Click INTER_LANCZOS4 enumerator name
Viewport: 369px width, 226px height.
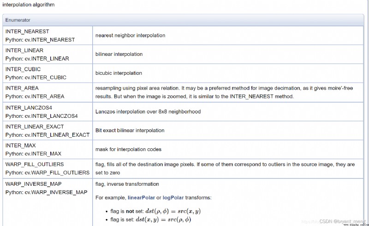pyautogui.click(x=29, y=108)
